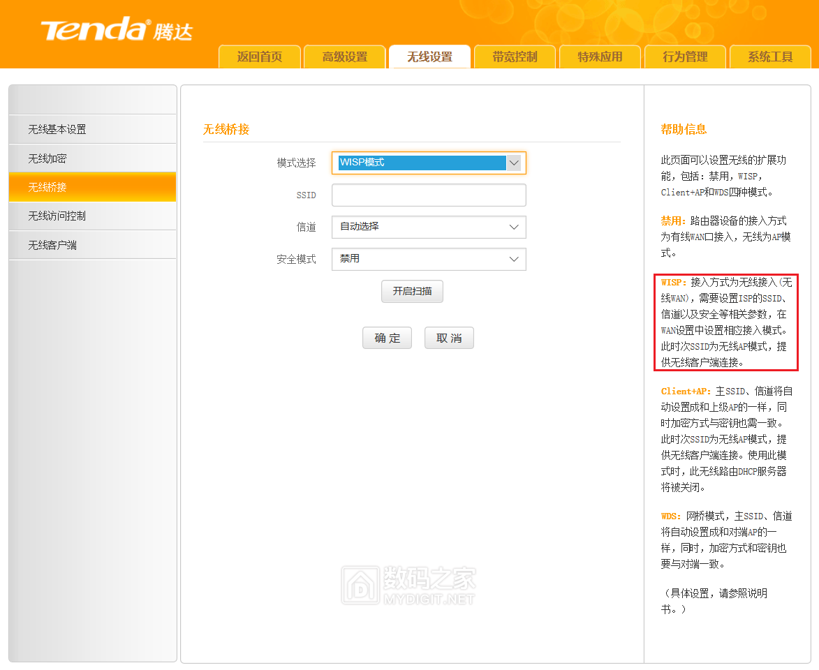The height and width of the screenshot is (670, 819).
Task: Go to the 特殊应用 tab
Action: [600, 57]
